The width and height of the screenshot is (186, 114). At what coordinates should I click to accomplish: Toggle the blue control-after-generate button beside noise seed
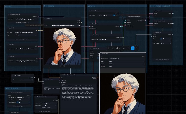point(114,15)
